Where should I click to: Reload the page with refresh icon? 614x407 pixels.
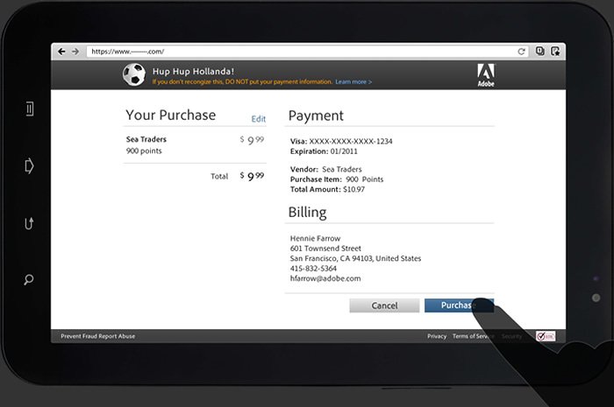pyautogui.click(x=521, y=52)
